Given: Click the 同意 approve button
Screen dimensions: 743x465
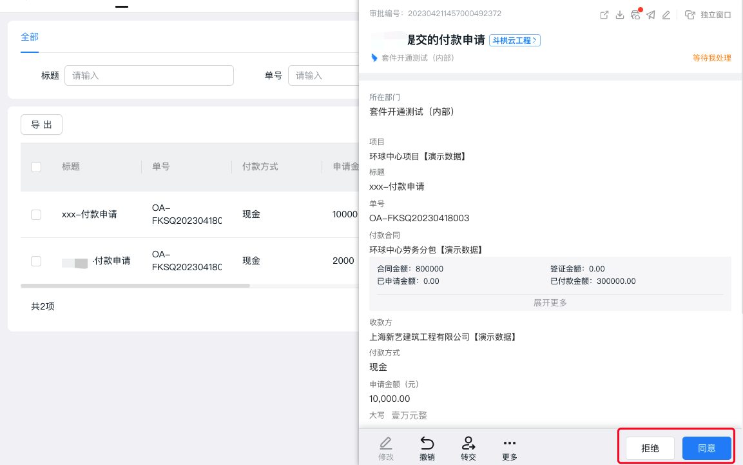Looking at the screenshot, I should tap(706, 448).
